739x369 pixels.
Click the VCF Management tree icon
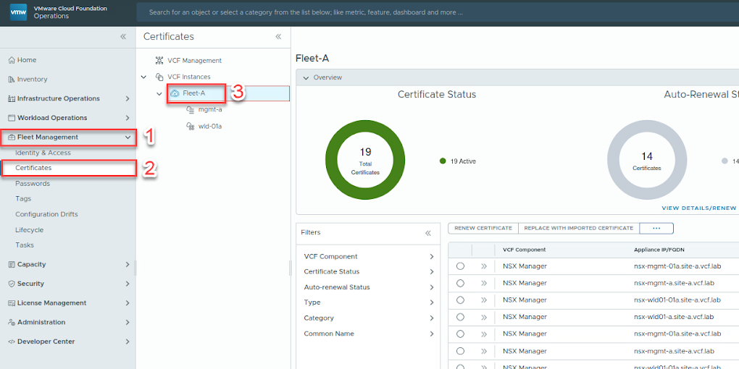[159, 61]
